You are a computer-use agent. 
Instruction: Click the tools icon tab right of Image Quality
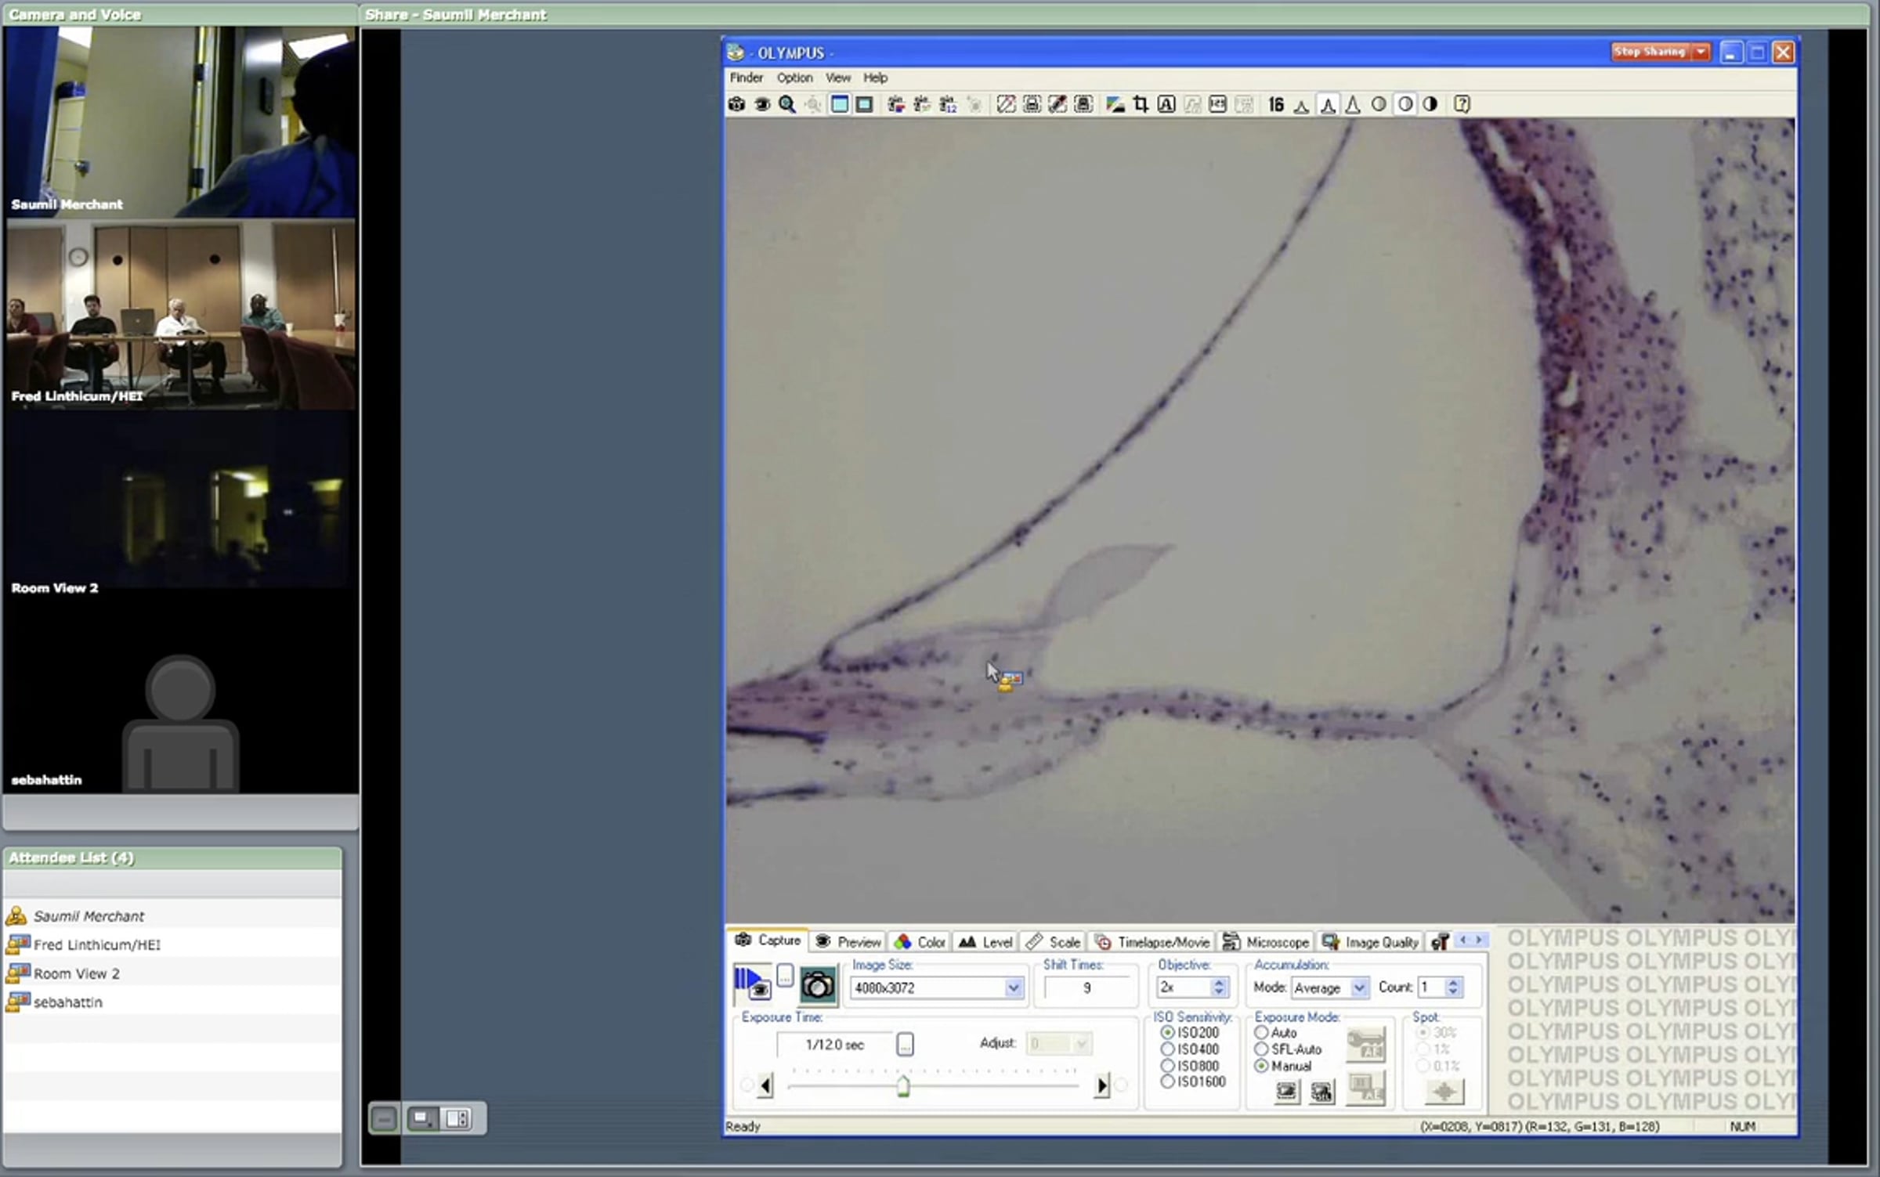tap(1440, 942)
